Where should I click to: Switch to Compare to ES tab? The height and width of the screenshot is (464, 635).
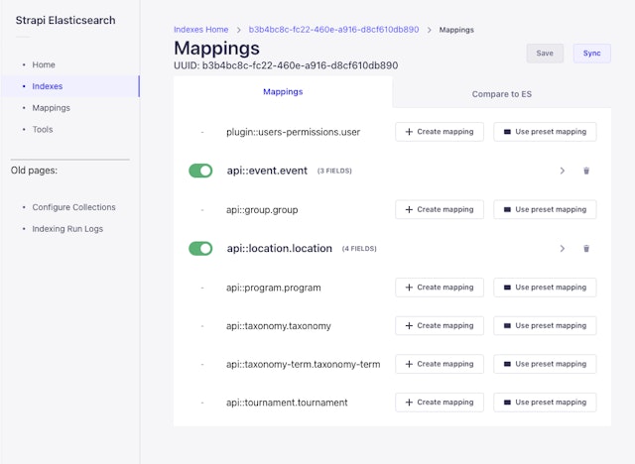point(501,93)
